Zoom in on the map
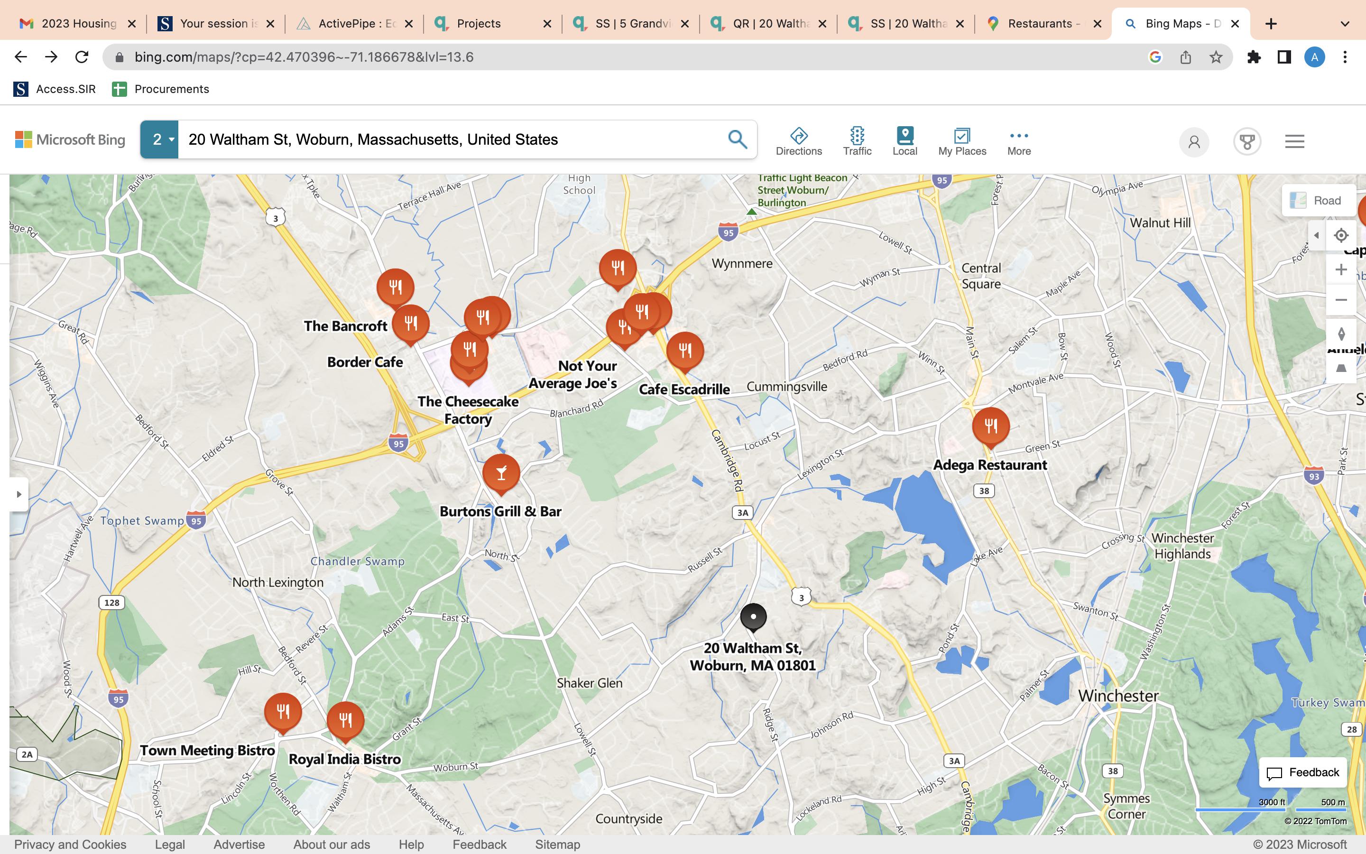The width and height of the screenshot is (1366, 854). coord(1341,269)
